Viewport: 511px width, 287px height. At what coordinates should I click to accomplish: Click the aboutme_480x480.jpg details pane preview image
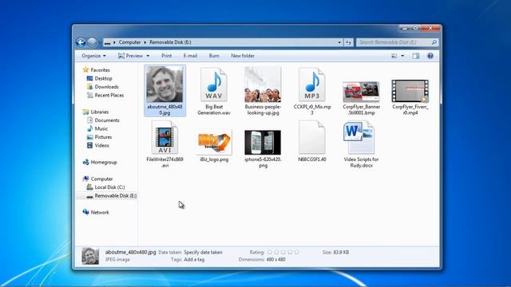click(90, 256)
